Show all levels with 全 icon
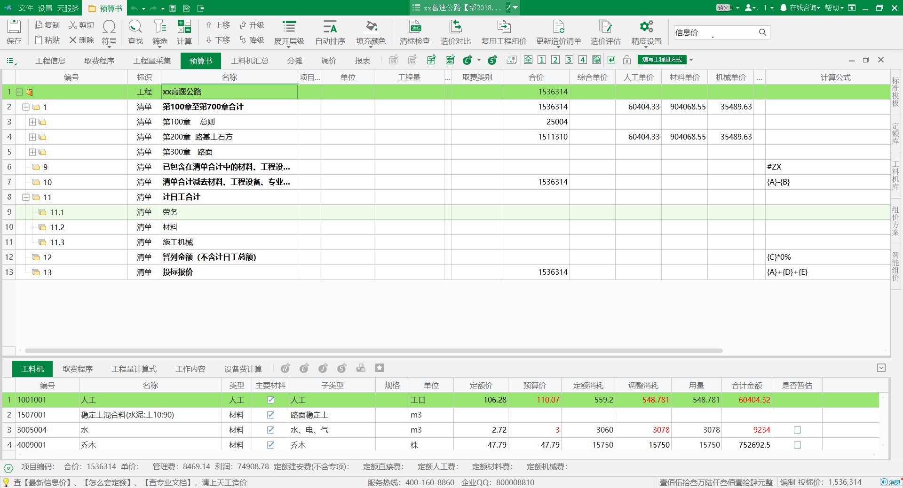 coord(528,60)
